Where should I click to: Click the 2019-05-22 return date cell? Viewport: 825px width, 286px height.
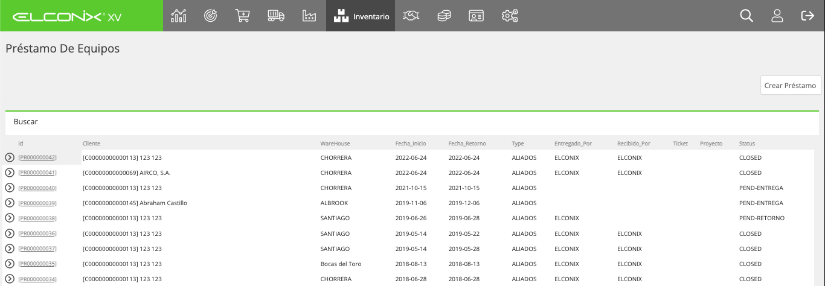(464, 234)
